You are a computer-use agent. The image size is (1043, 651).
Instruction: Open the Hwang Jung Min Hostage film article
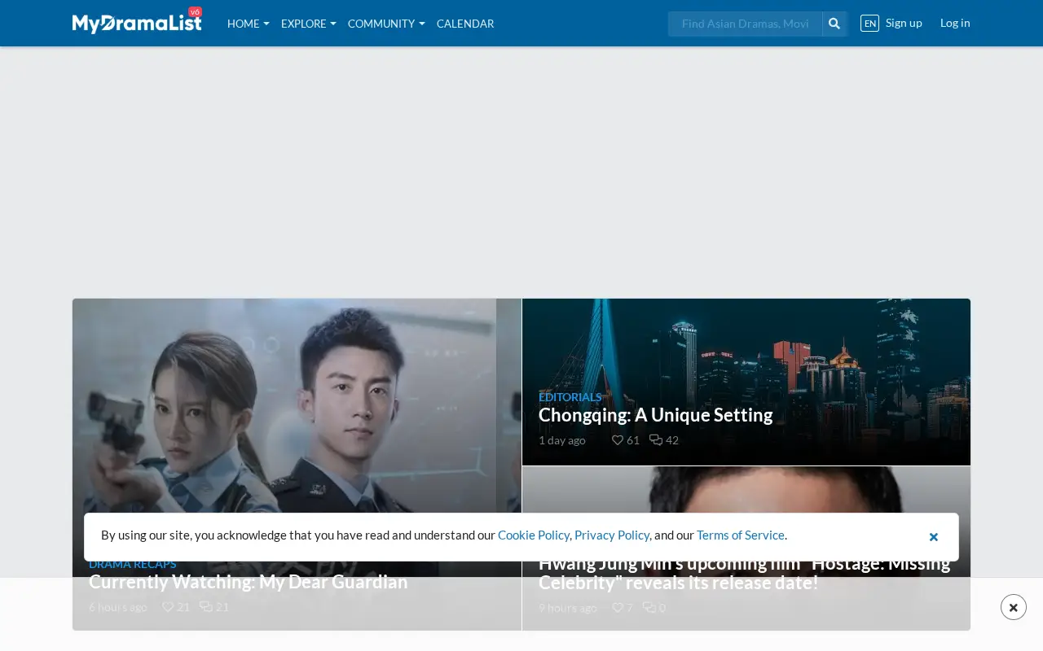click(745, 573)
